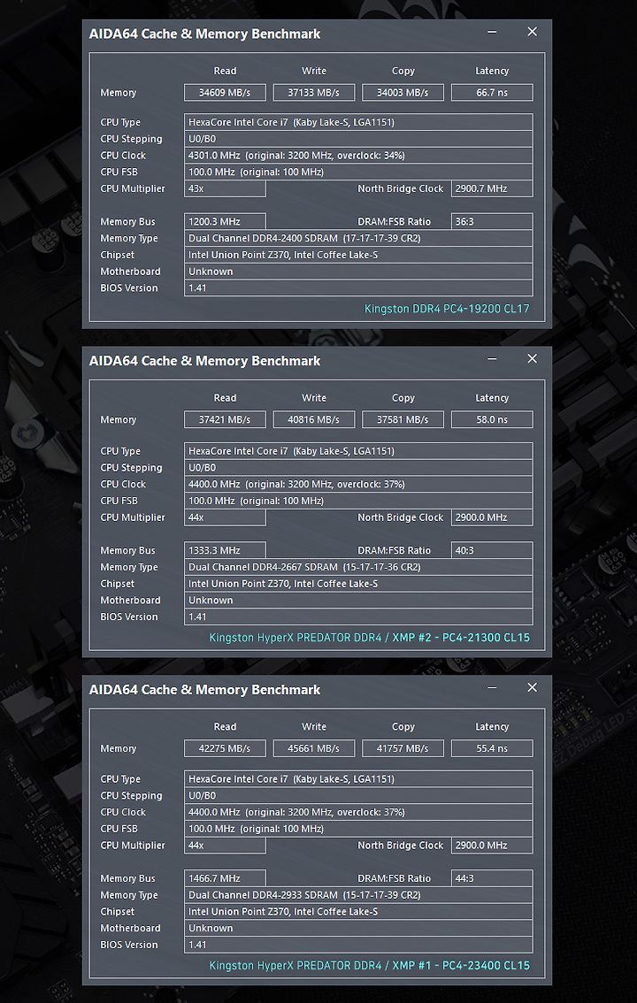Click the 43x CPU Multiplier field
Screen dimensions: 637x1003
[225, 188]
